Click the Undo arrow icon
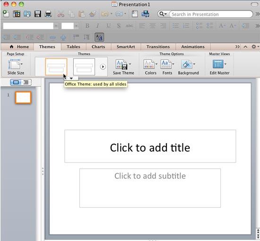Viewport: 260px width, 241px height. click(x=105, y=14)
